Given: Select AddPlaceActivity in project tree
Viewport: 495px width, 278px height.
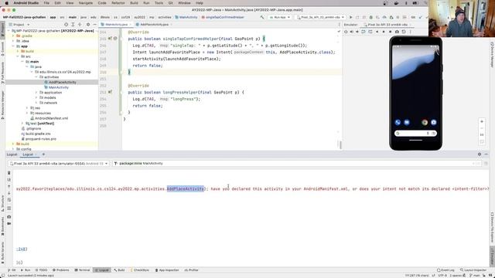Looking at the screenshot, I should (62, 83).
